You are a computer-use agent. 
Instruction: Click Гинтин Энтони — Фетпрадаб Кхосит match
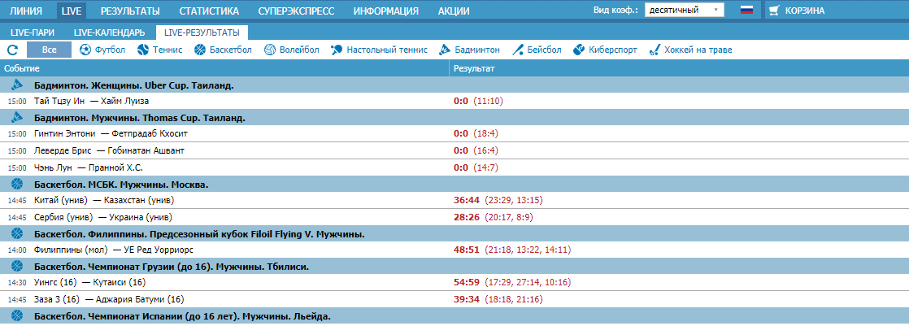(x=111, y=133)
